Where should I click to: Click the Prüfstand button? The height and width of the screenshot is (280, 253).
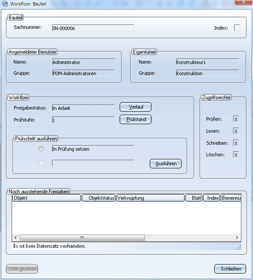click(135, 120)
